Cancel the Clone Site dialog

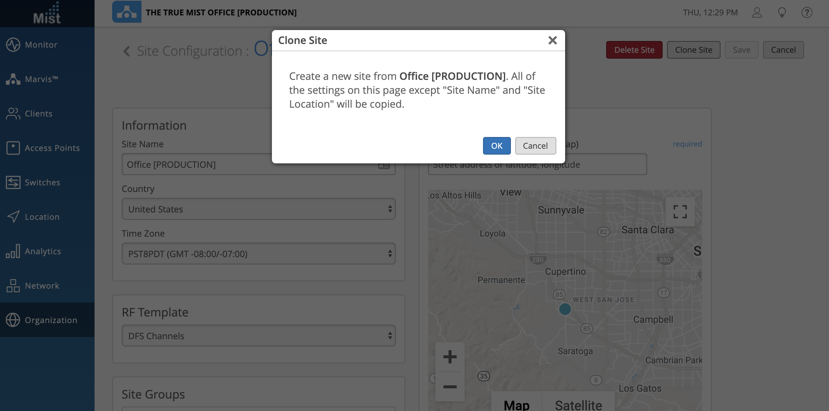pyautogui.click(x=535, y=146)
